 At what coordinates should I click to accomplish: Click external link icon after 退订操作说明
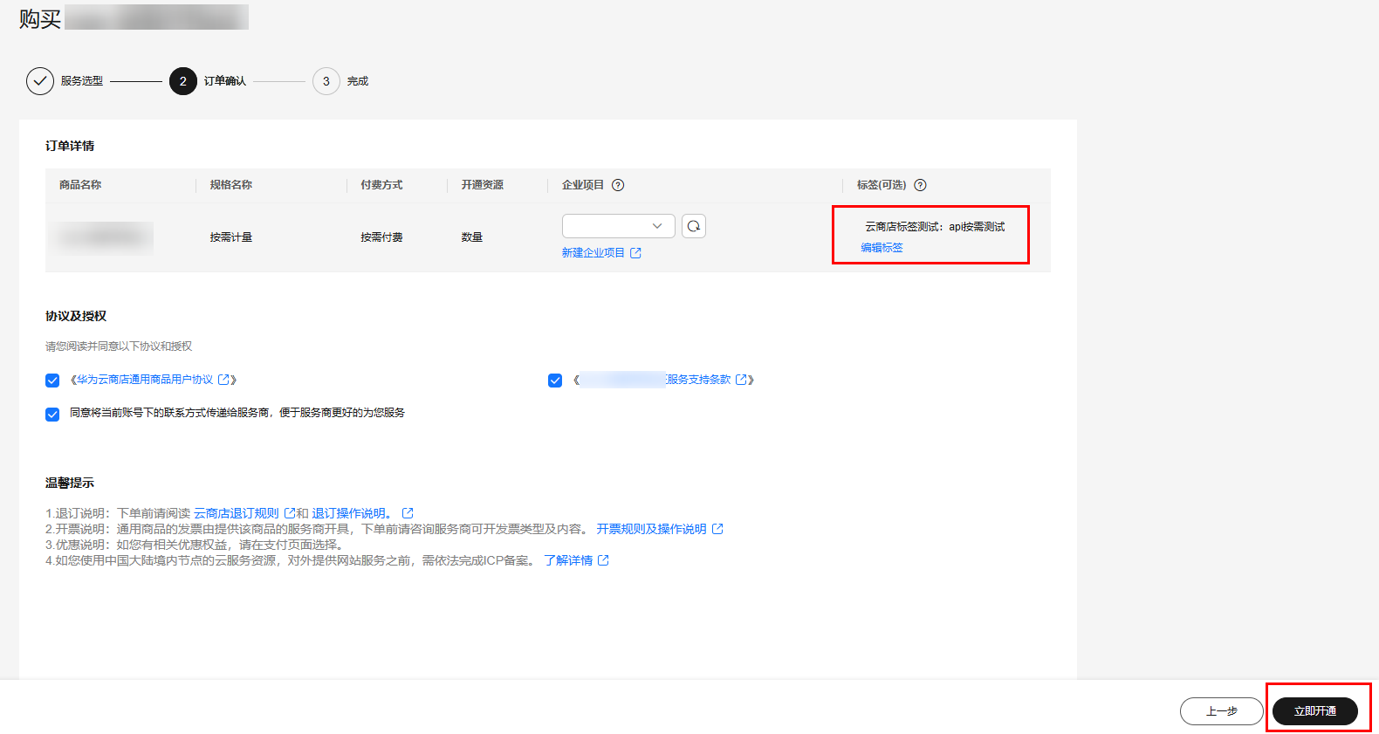pos(408,513)
